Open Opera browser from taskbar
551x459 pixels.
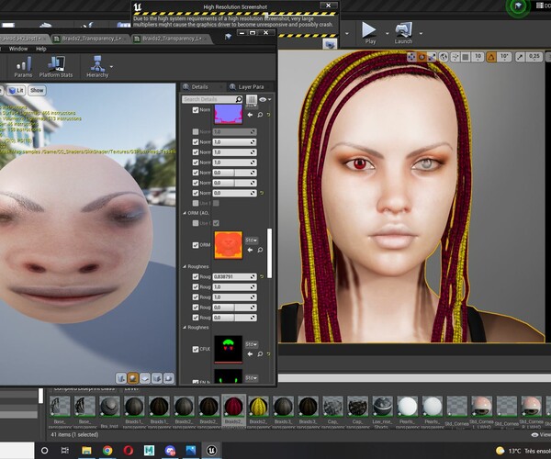[129, 450]
